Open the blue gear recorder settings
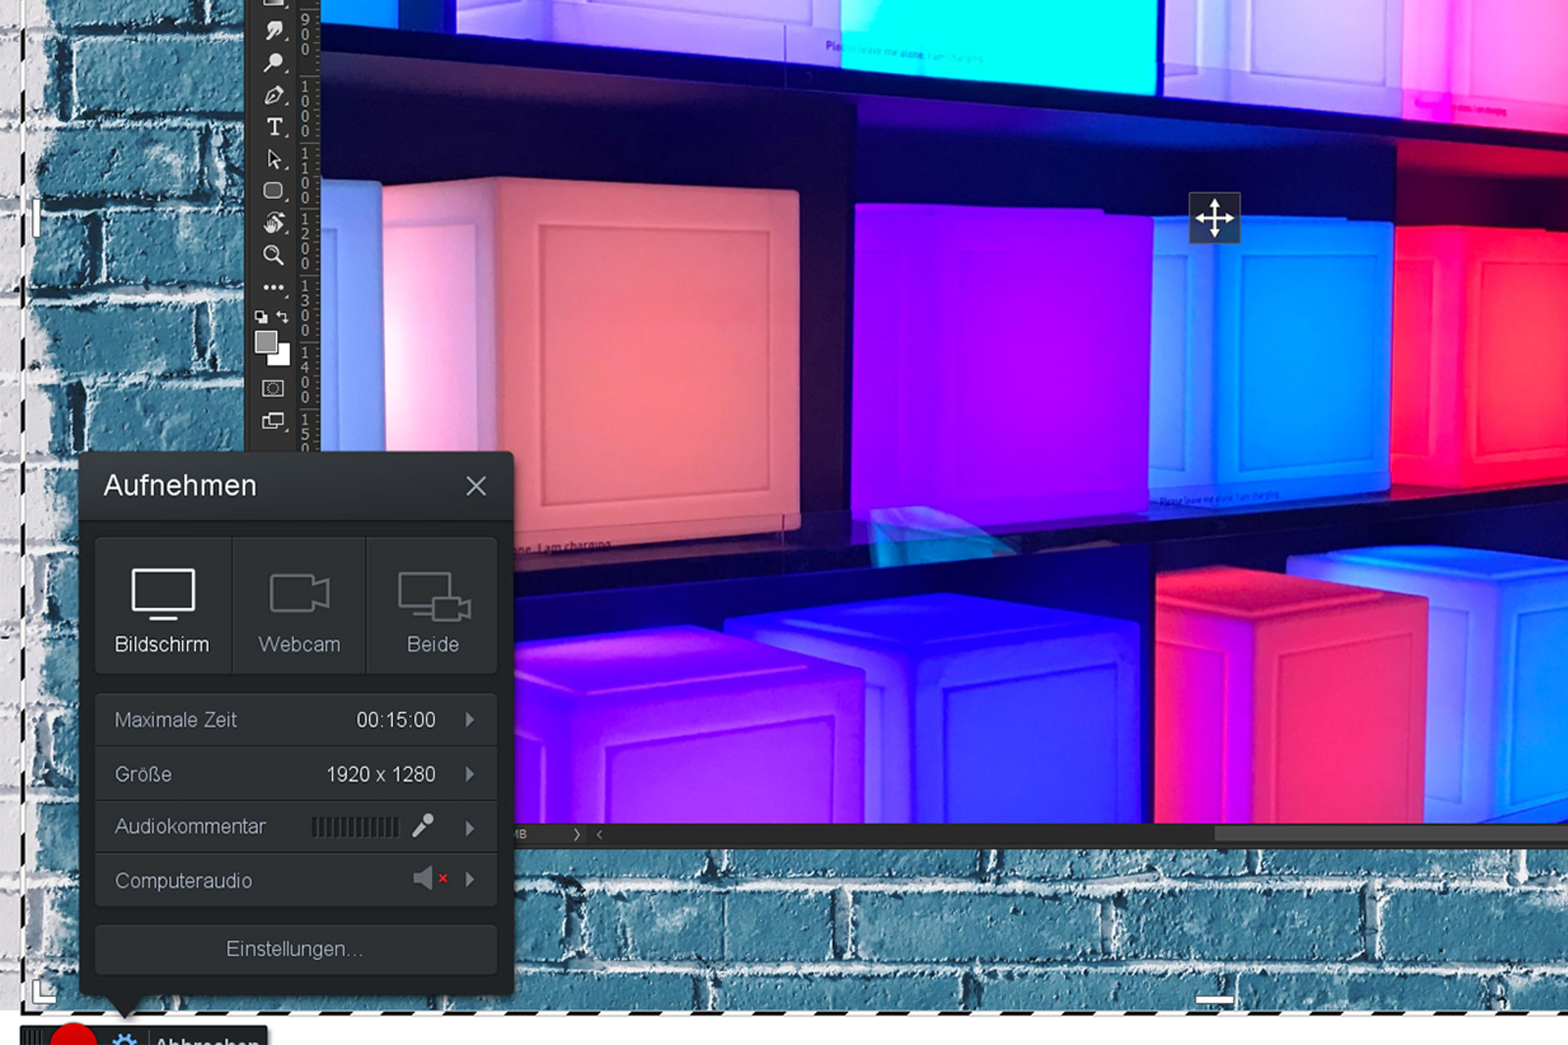Image resolution: width=1568 pixels, height=1045 pixels. [124, 1038]
